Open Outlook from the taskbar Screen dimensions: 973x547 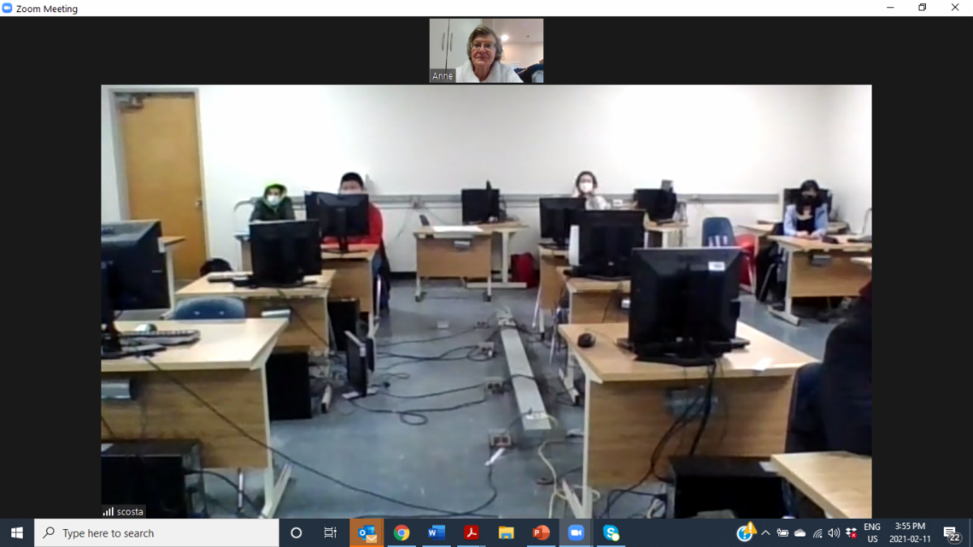(x=366, y=532)
